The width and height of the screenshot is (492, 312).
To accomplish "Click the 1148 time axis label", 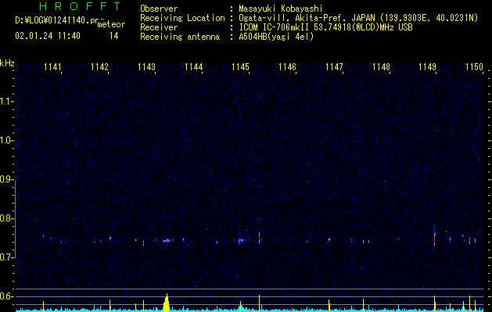I will [381, 67].
